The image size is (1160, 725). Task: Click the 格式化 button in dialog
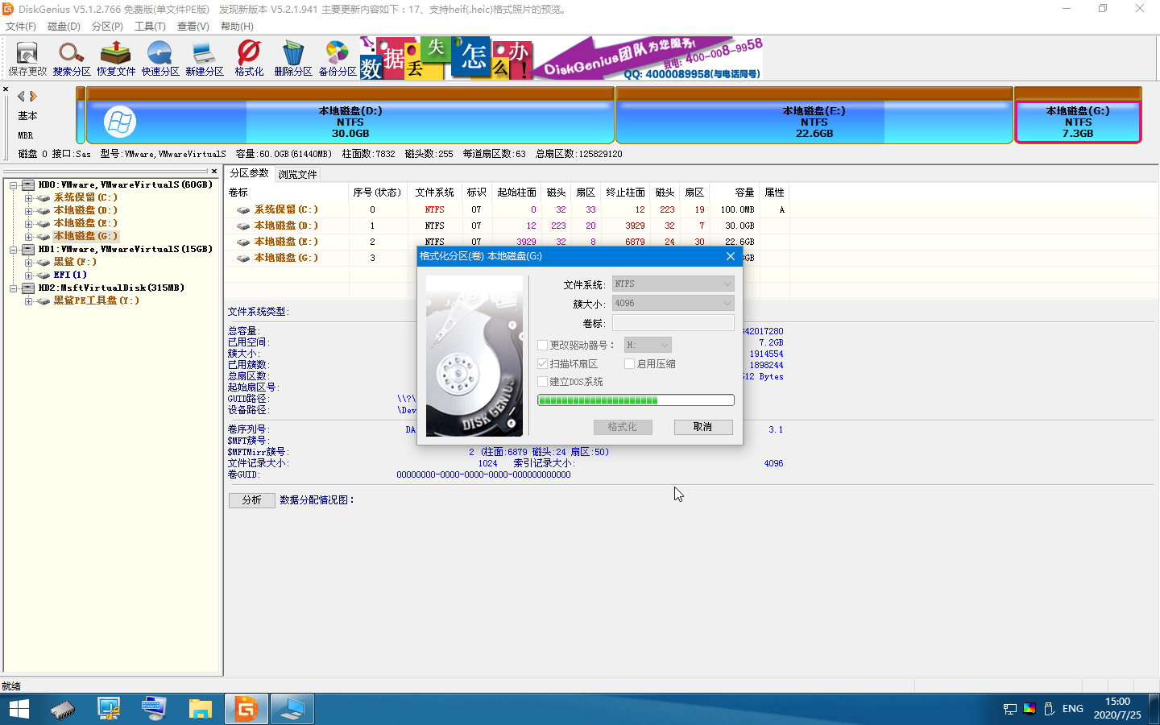point(623,427)
